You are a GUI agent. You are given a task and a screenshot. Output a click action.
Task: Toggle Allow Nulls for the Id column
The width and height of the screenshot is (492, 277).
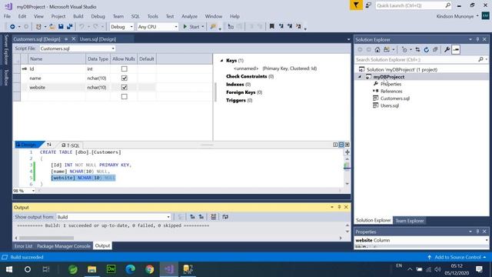coord(125,68)
